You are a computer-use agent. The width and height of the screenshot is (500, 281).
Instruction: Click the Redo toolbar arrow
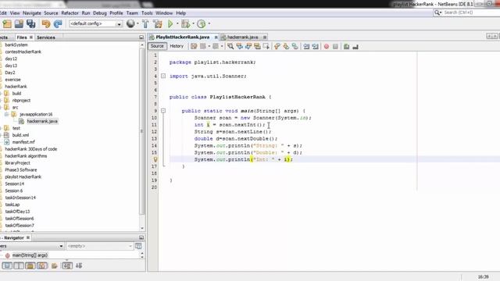pos(58,24)
